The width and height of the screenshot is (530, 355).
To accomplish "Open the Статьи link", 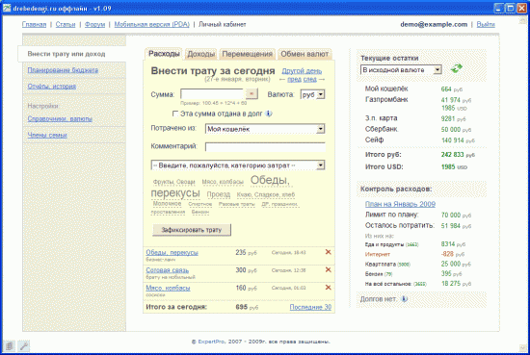I will coord(66,24).
